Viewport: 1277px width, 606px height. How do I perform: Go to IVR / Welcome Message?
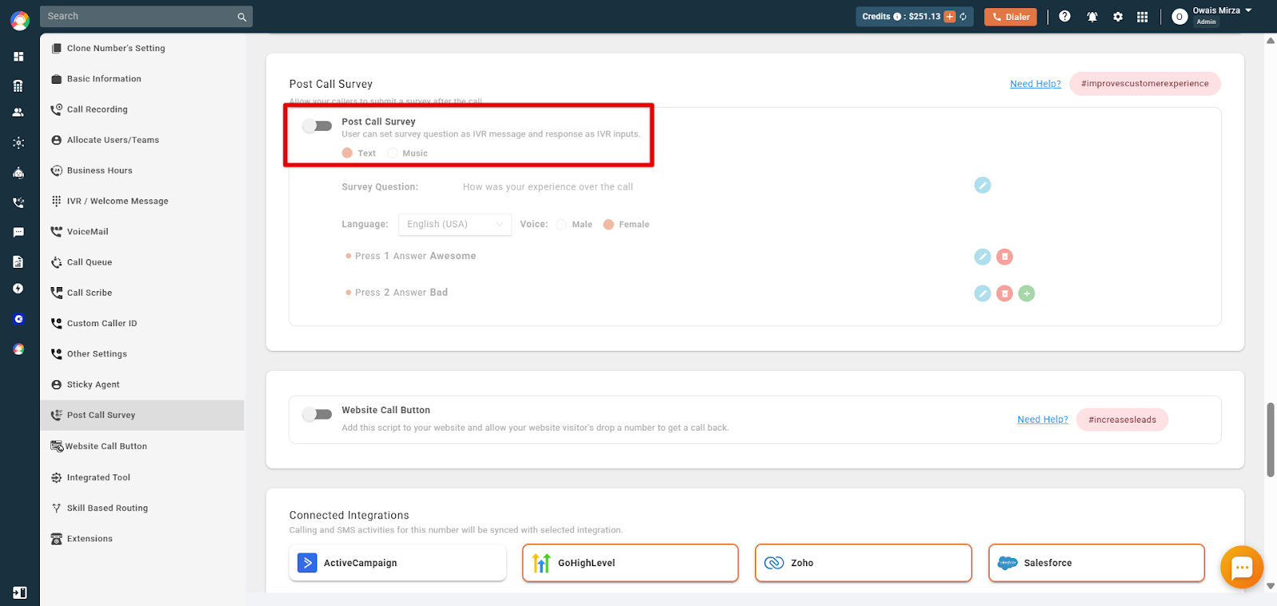tap(142, 201)
